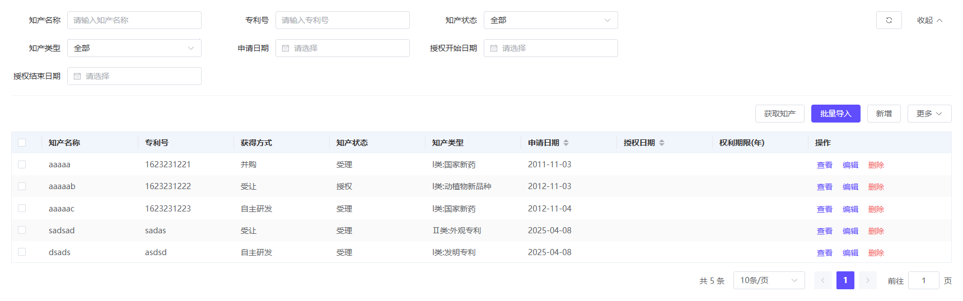963x301 pixels.
Task: Open the 知产类型 dropdown
Action: [134, 48]
